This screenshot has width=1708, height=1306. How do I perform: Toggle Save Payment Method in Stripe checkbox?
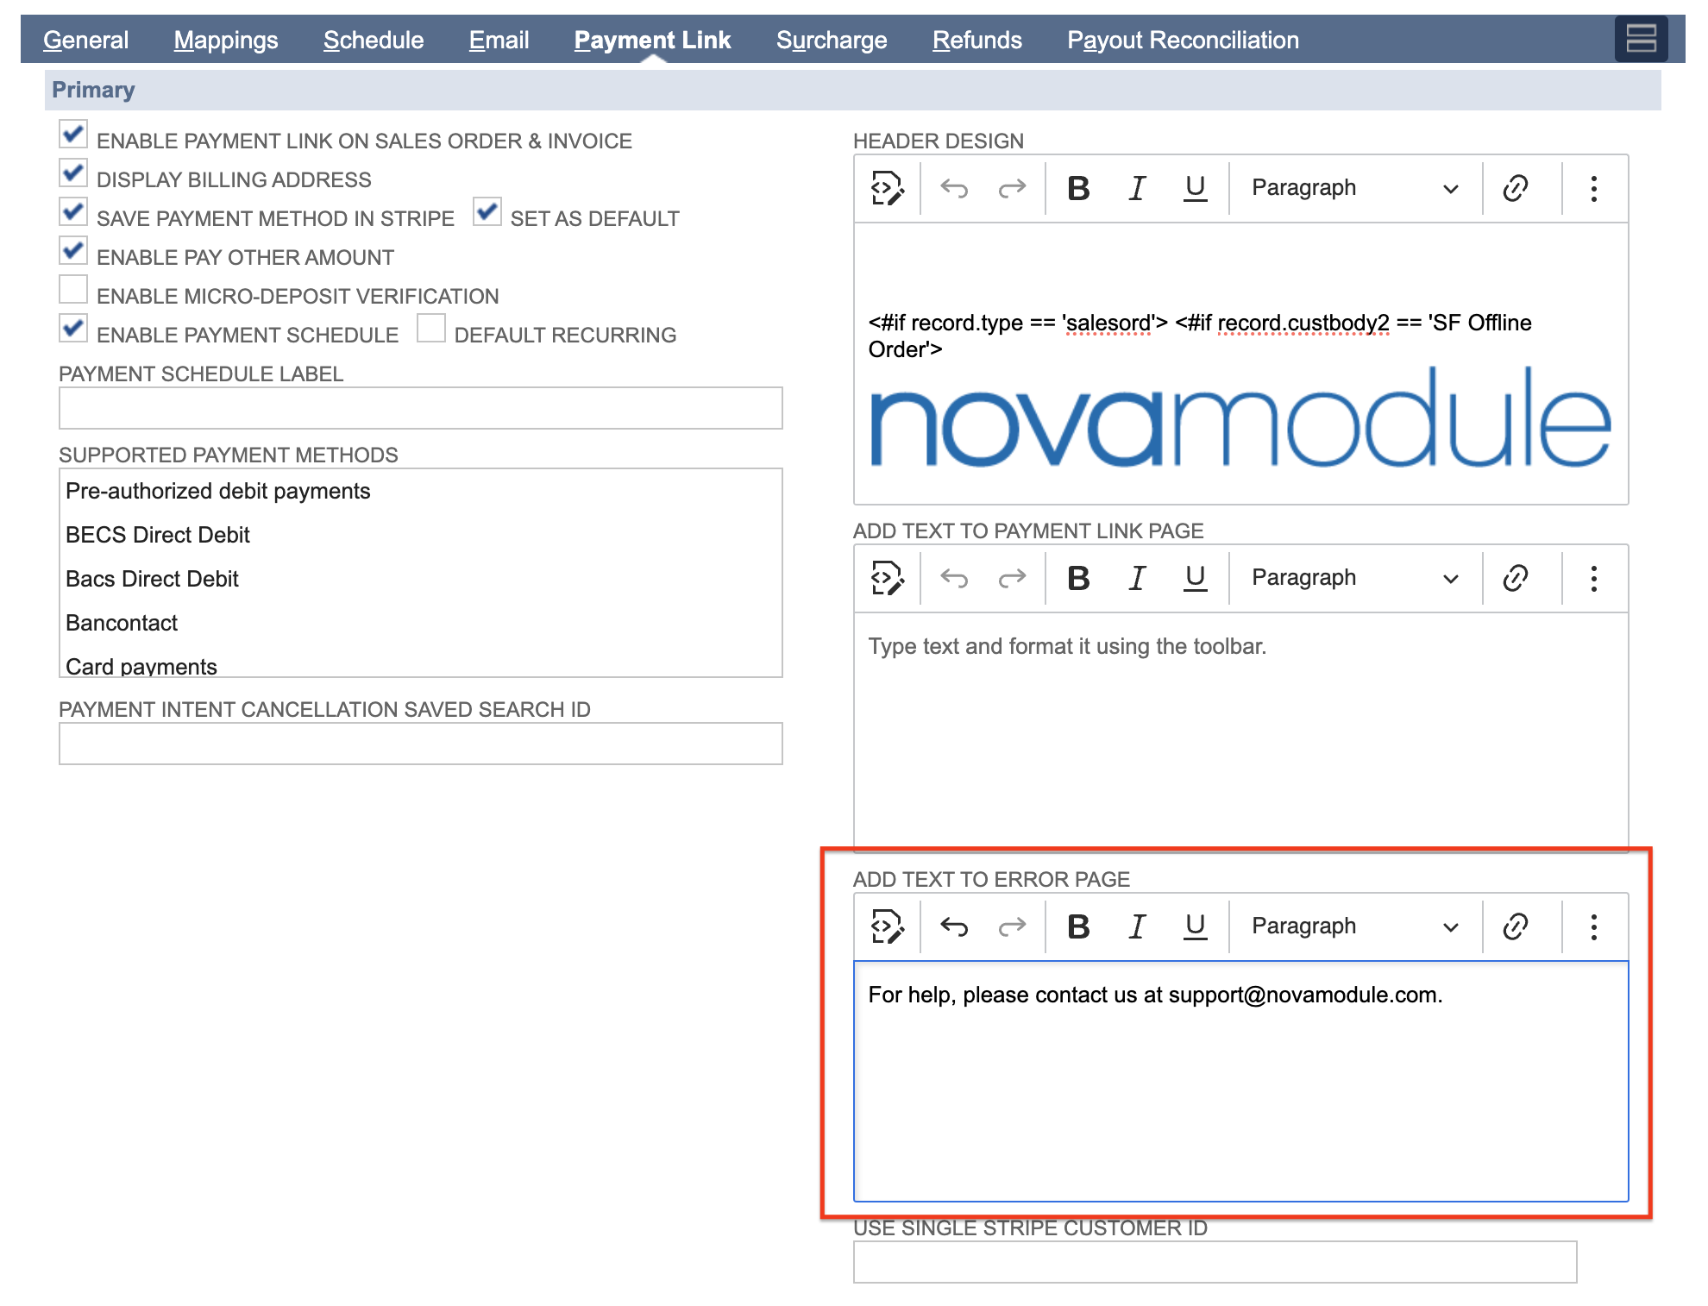coord(73,211)
